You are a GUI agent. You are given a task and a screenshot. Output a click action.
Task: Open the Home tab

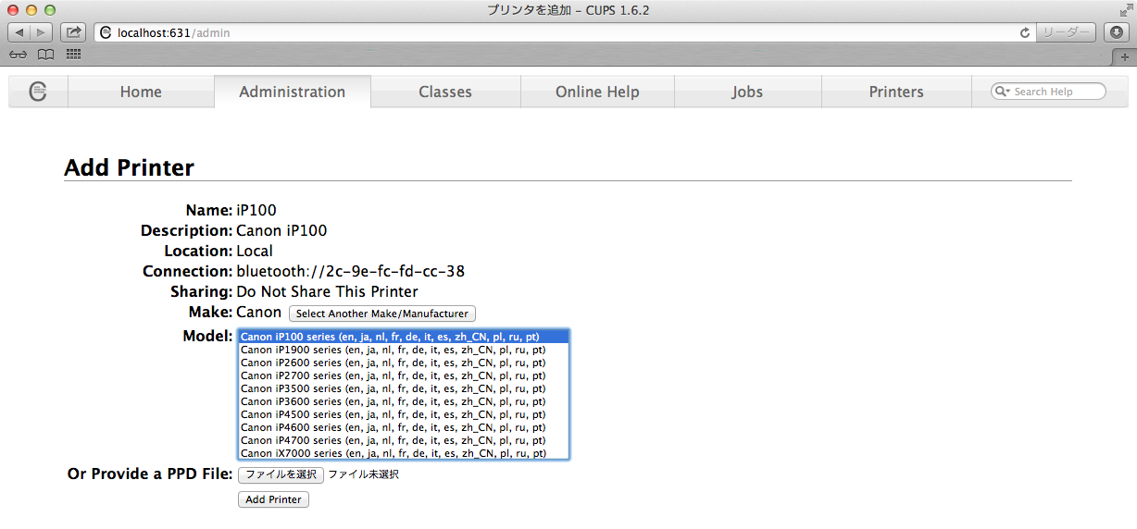pos(141,92)
